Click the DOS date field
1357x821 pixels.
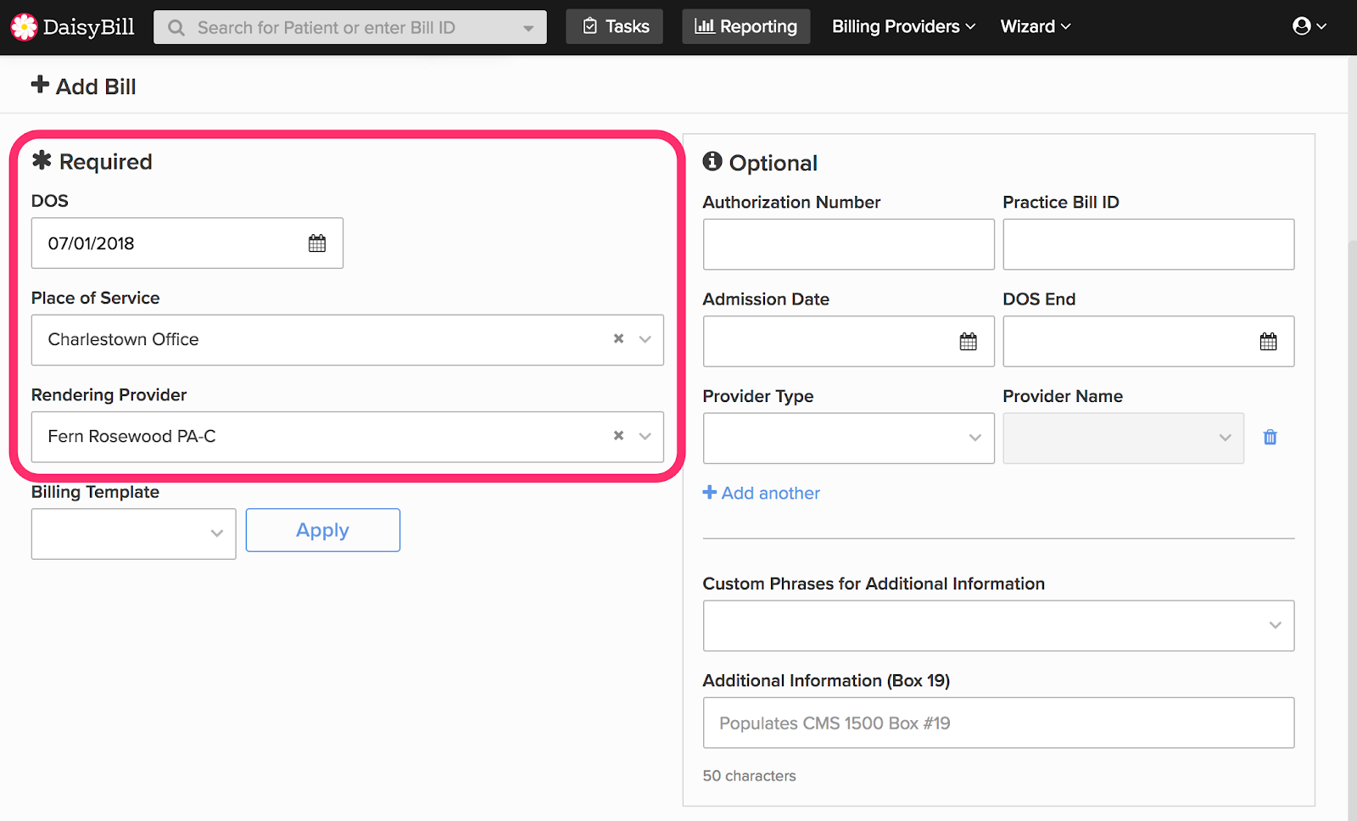187,243
